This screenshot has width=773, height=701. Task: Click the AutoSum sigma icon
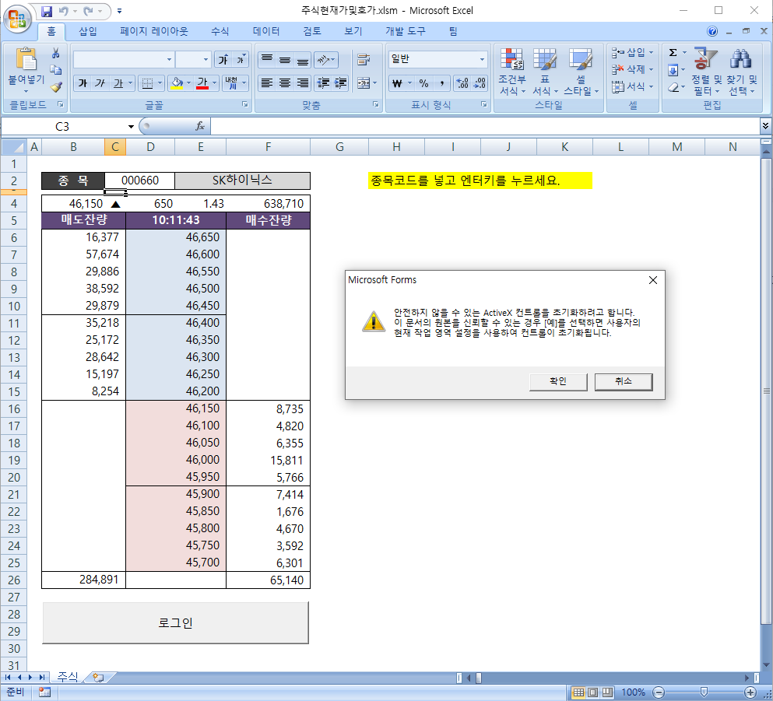pos(673,52)
